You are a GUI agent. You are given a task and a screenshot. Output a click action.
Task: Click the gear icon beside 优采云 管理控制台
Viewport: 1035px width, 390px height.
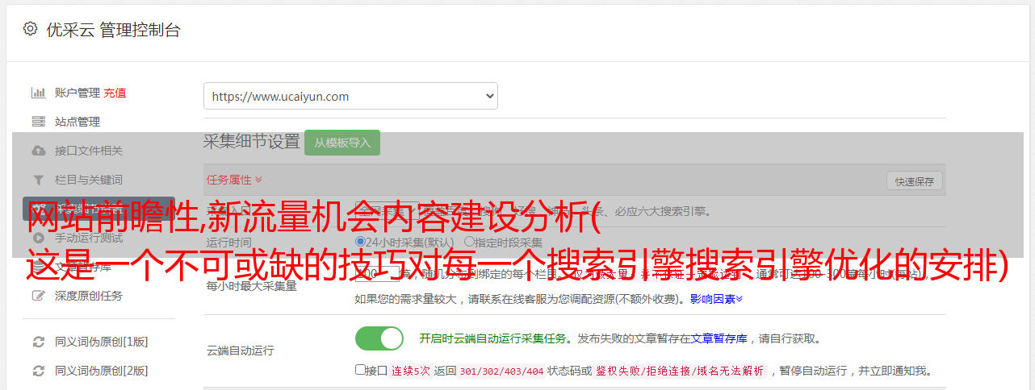click(x=30, y=29)
